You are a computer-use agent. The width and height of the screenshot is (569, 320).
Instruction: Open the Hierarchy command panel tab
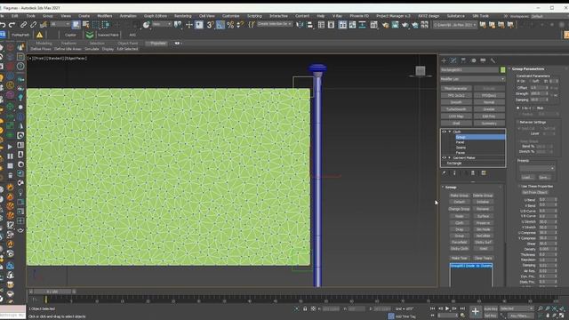(x=463, y=60)
